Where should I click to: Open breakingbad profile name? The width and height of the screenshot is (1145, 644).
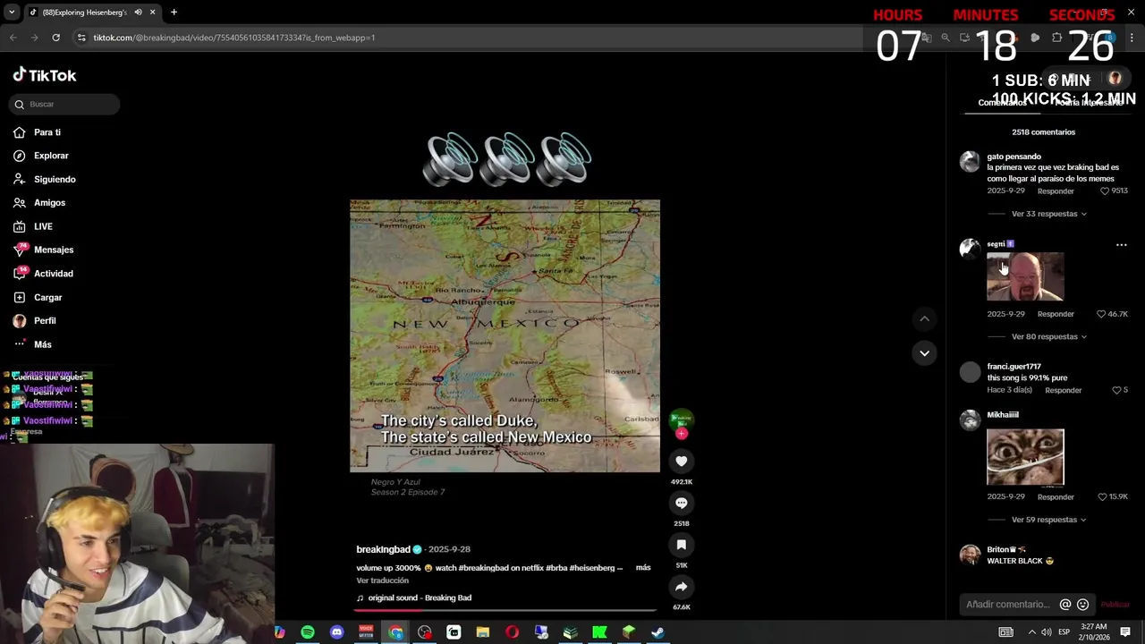383,549
